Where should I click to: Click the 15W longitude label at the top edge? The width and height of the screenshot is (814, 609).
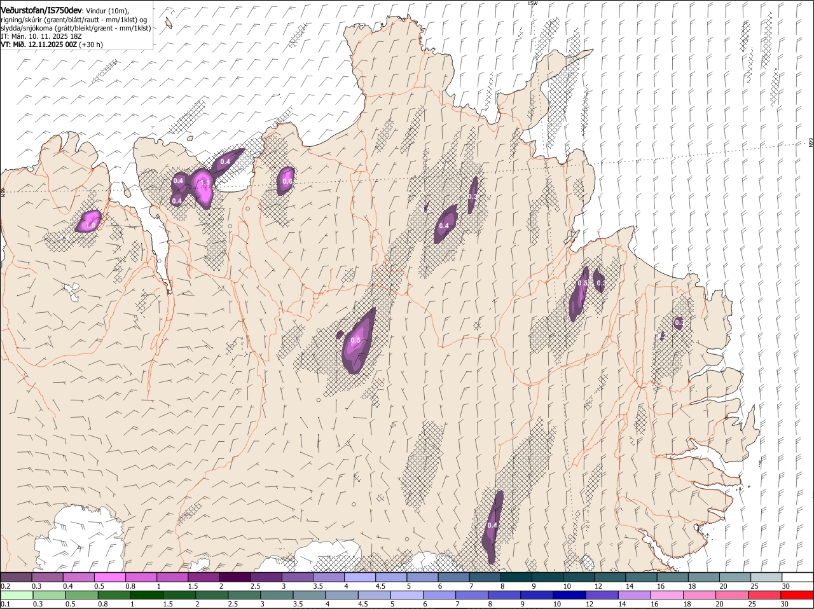[x=532, y=3]
